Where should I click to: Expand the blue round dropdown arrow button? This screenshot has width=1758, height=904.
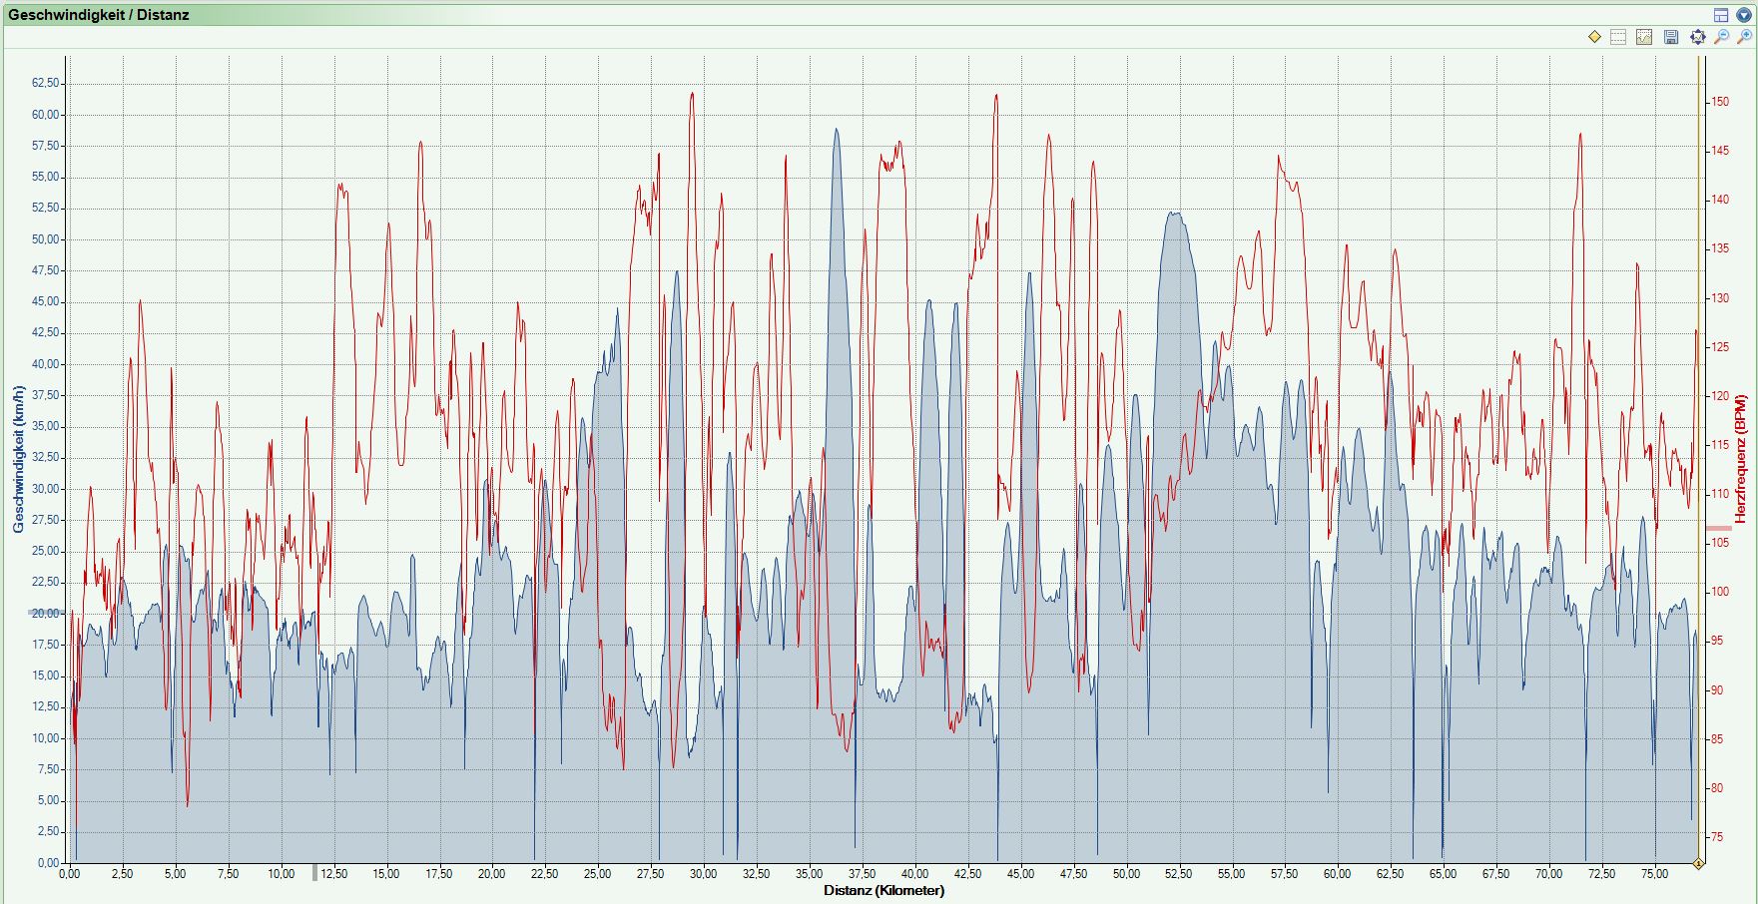click(x=1743, y=15)
